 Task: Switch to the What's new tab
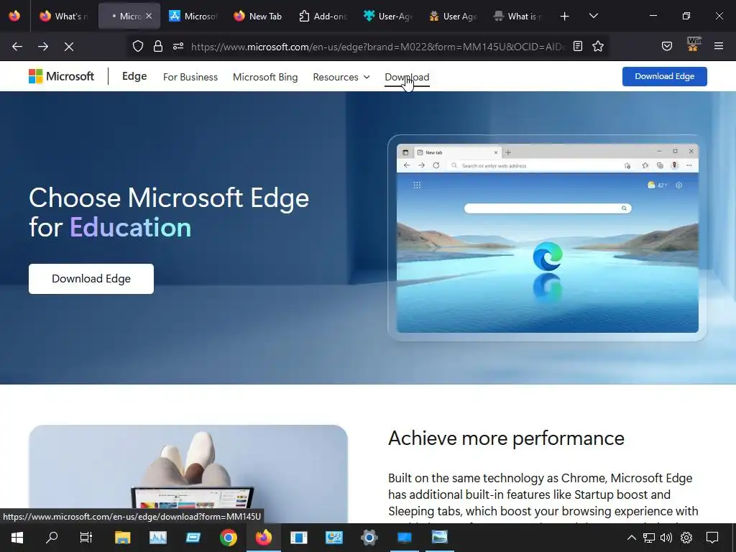tap(64, 16)
